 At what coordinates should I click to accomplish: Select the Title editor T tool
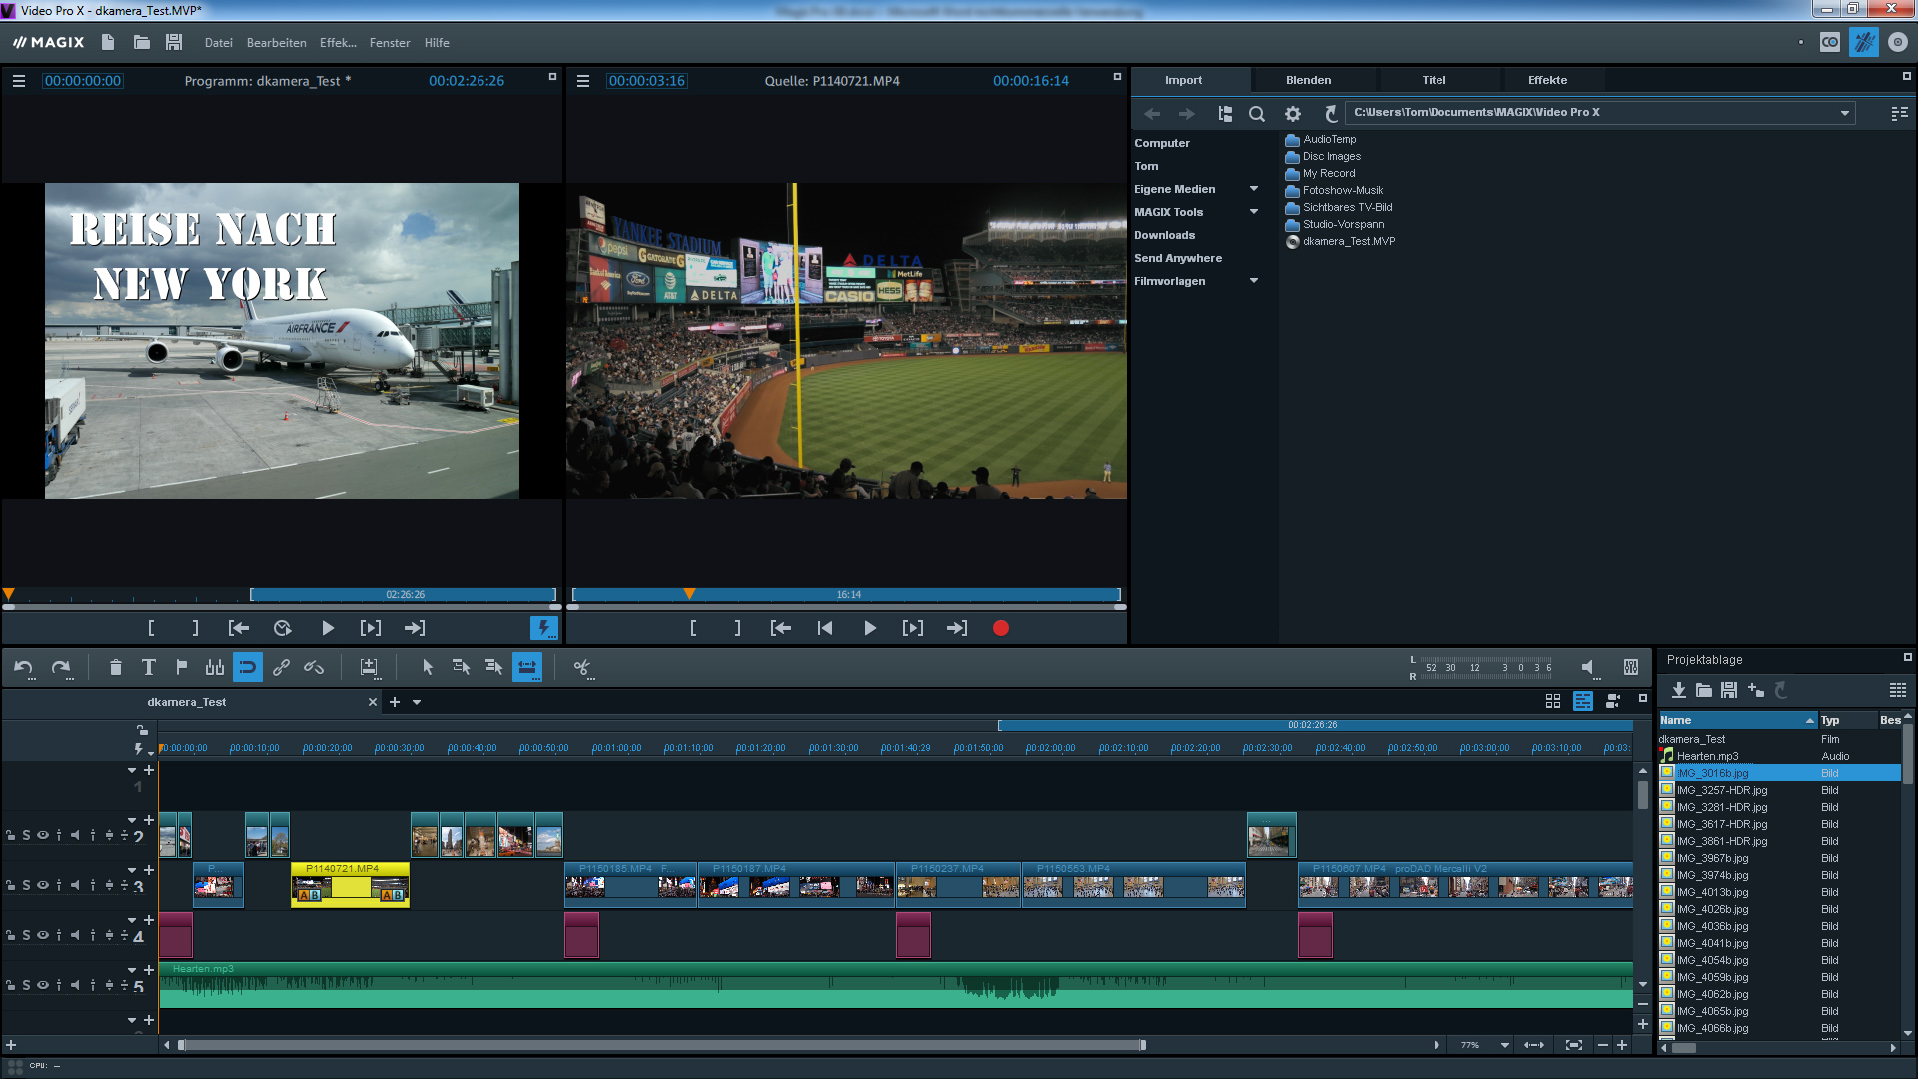pos(148,667)
